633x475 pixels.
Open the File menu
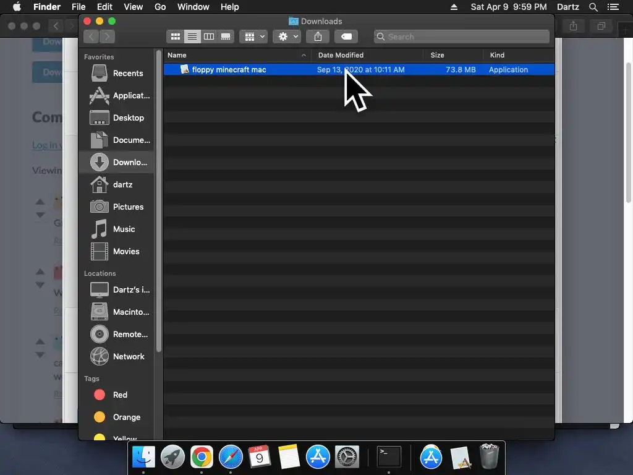79,7
